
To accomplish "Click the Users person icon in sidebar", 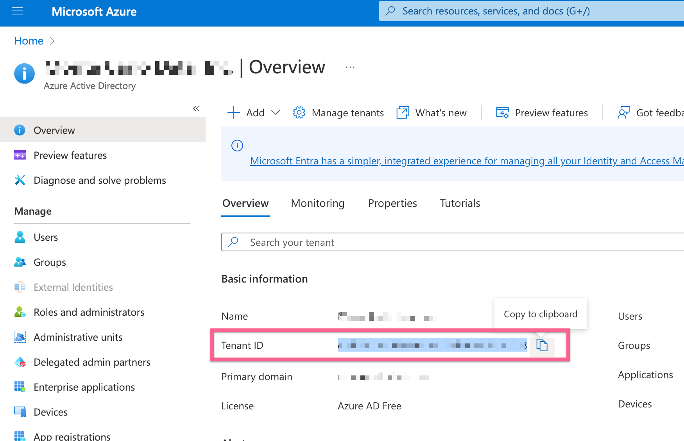I will pos(20,237).
